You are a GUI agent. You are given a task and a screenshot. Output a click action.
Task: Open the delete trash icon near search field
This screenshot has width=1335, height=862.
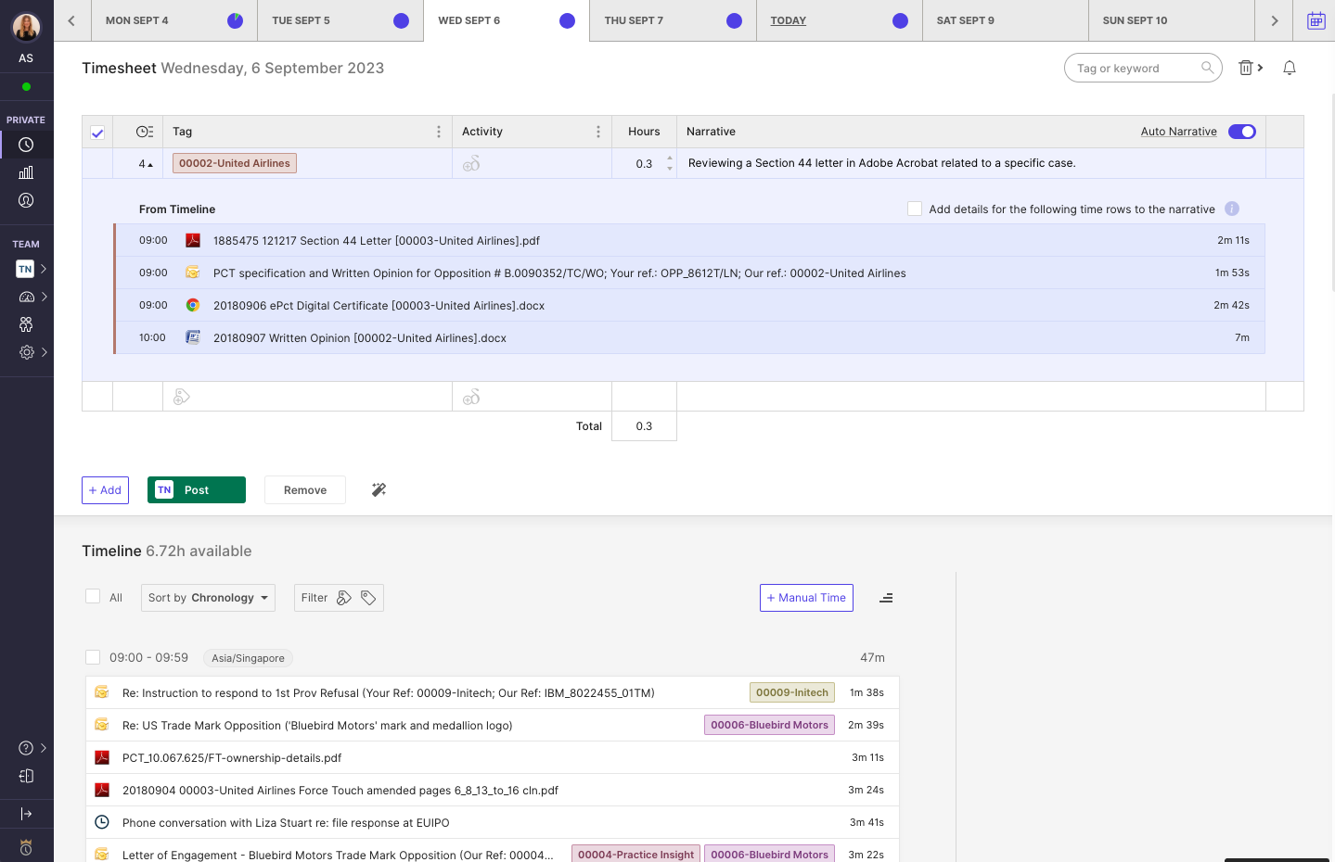(x=1245, y=67)
